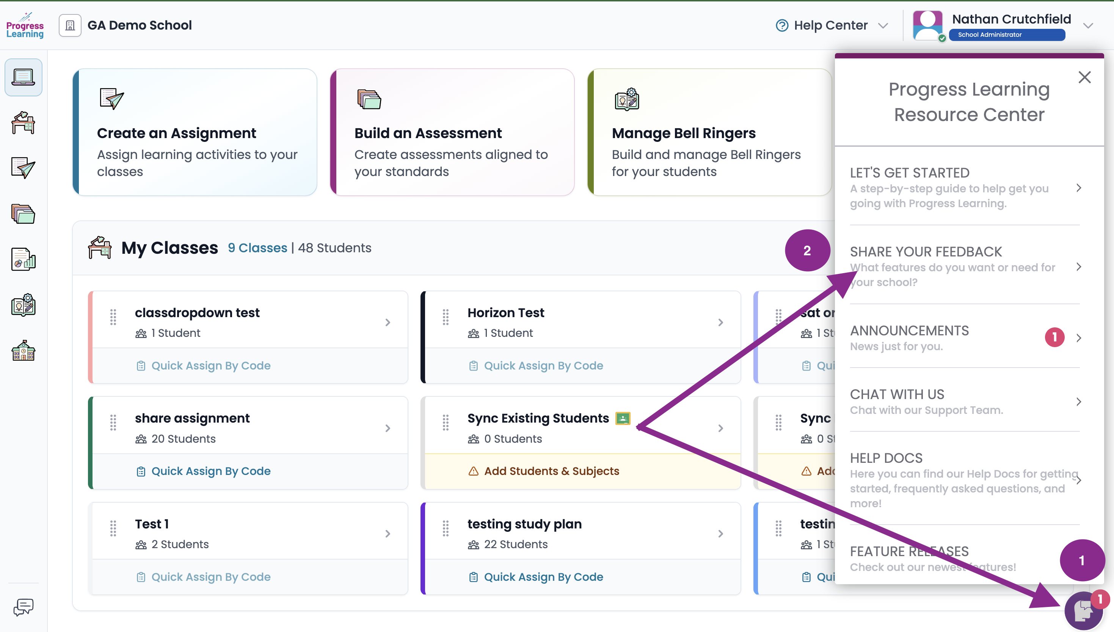
Task: Click the 9 Classes link
Action: [257, 248]
